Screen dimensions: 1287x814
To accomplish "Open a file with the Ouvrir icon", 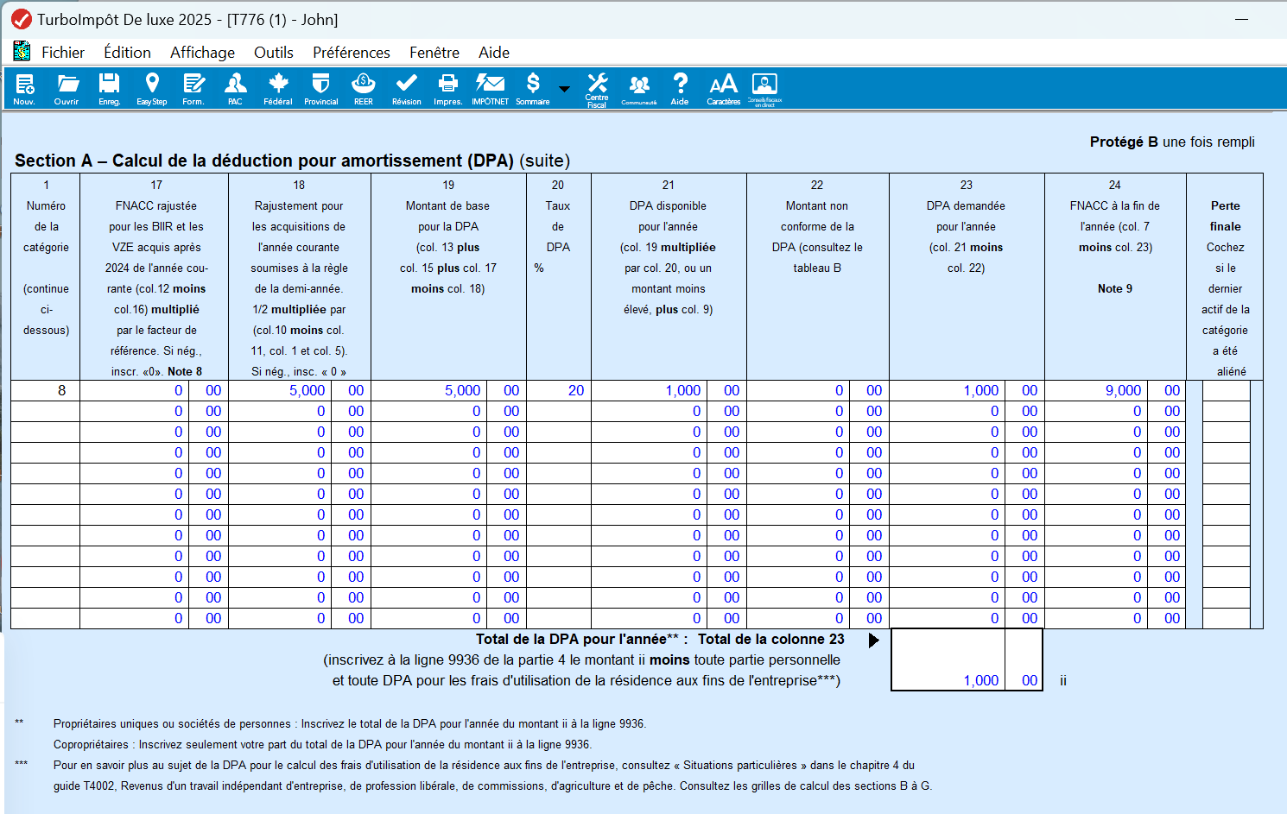I will (67, 89).
